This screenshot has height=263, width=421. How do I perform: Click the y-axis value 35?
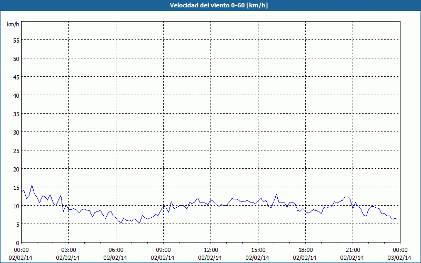coord(16,114)
